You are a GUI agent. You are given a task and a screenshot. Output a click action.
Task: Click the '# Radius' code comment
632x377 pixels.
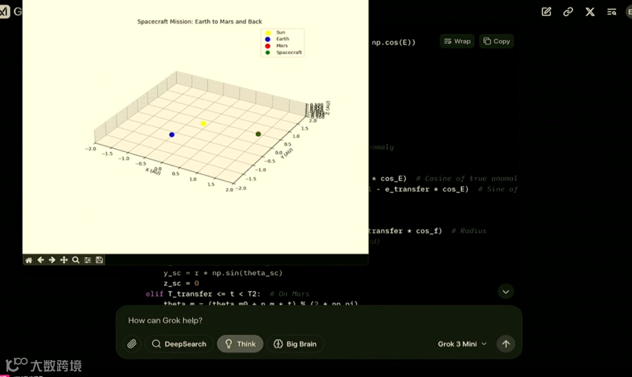point(469,231)
